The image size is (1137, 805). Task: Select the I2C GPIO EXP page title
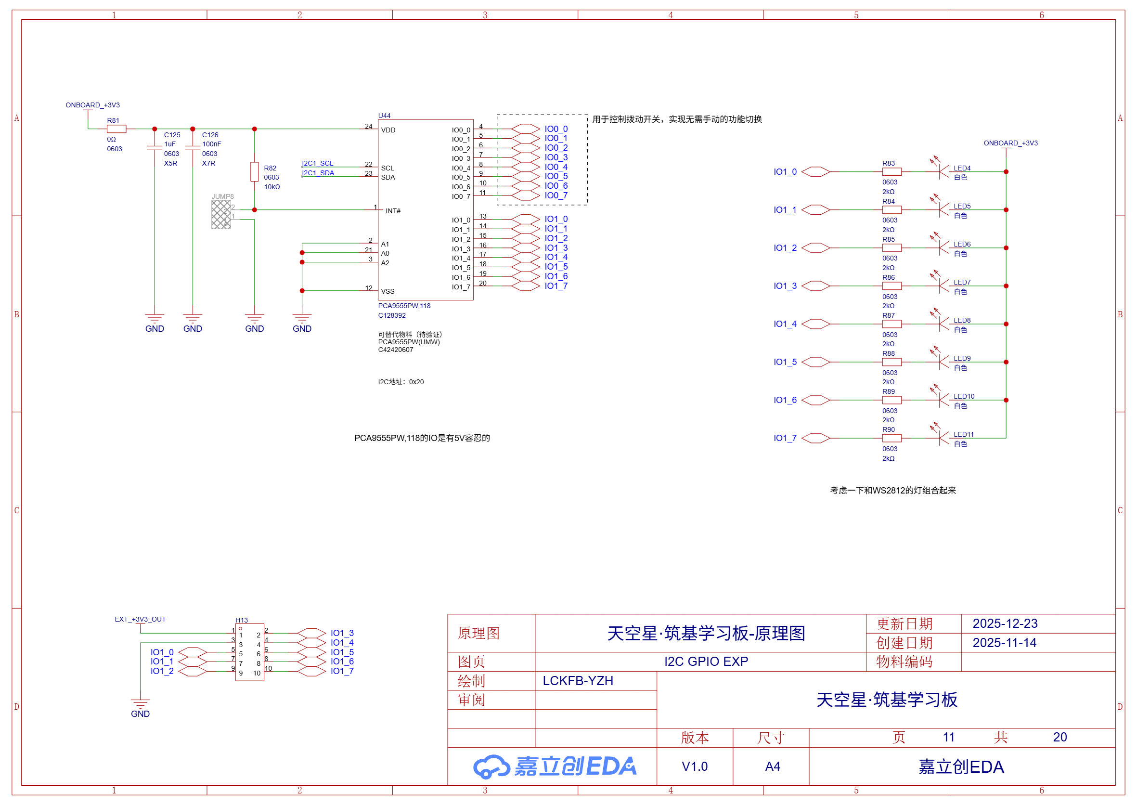click(x=706, y=661)
